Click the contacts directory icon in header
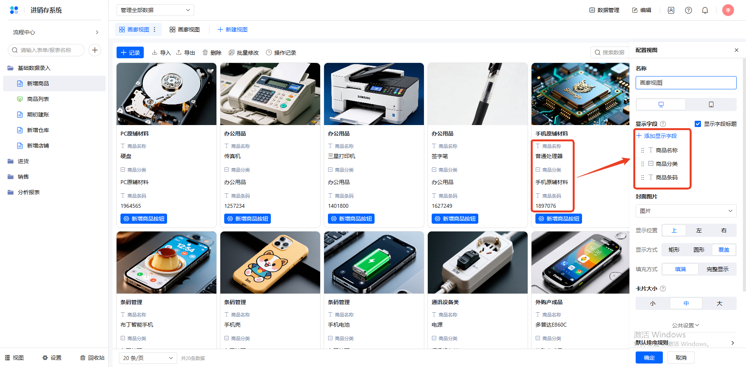This screenshot has width=746, height=367. pyautogui.click(x=671, y=10)
